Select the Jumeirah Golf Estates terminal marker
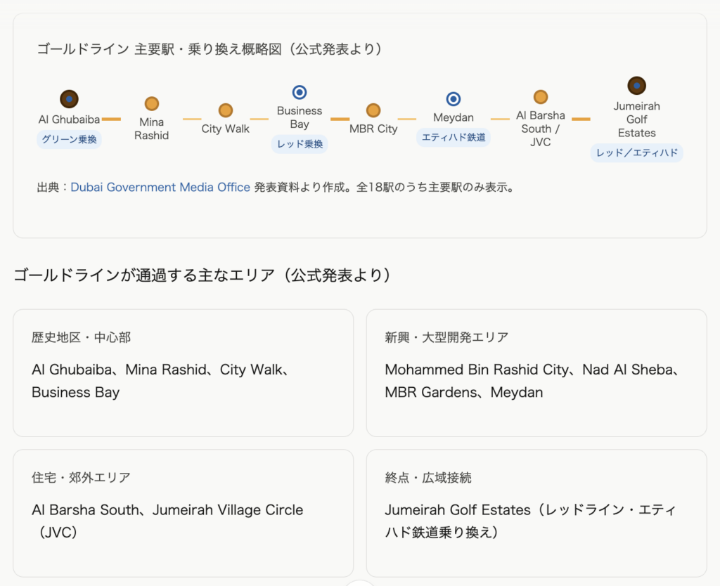Image resolution: width=720 pixels, height=586 pixels. (x=637, y=86)
